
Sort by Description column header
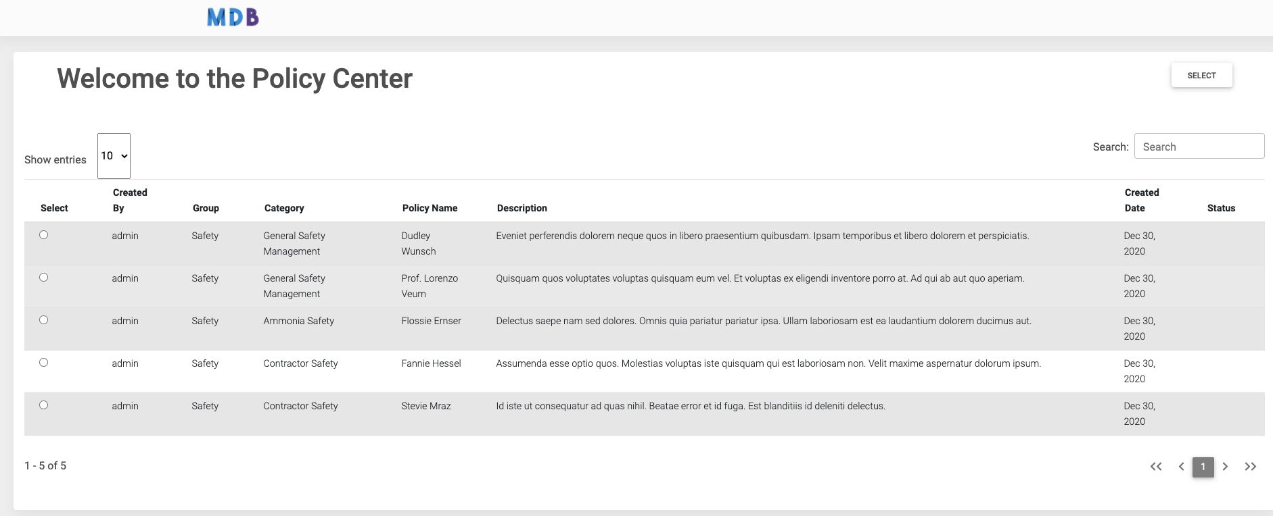[522, 208]
